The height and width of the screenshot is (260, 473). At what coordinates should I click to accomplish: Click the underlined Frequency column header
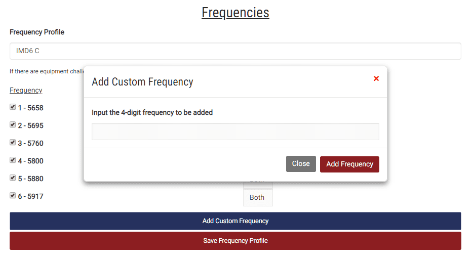(x=26, y=90)
